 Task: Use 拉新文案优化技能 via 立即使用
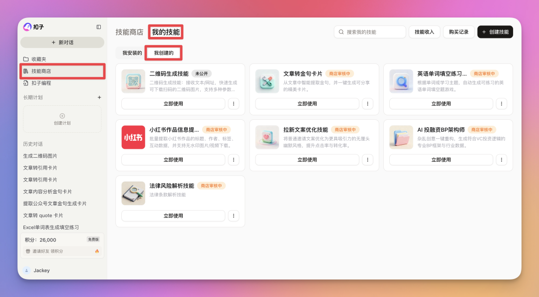307,160
